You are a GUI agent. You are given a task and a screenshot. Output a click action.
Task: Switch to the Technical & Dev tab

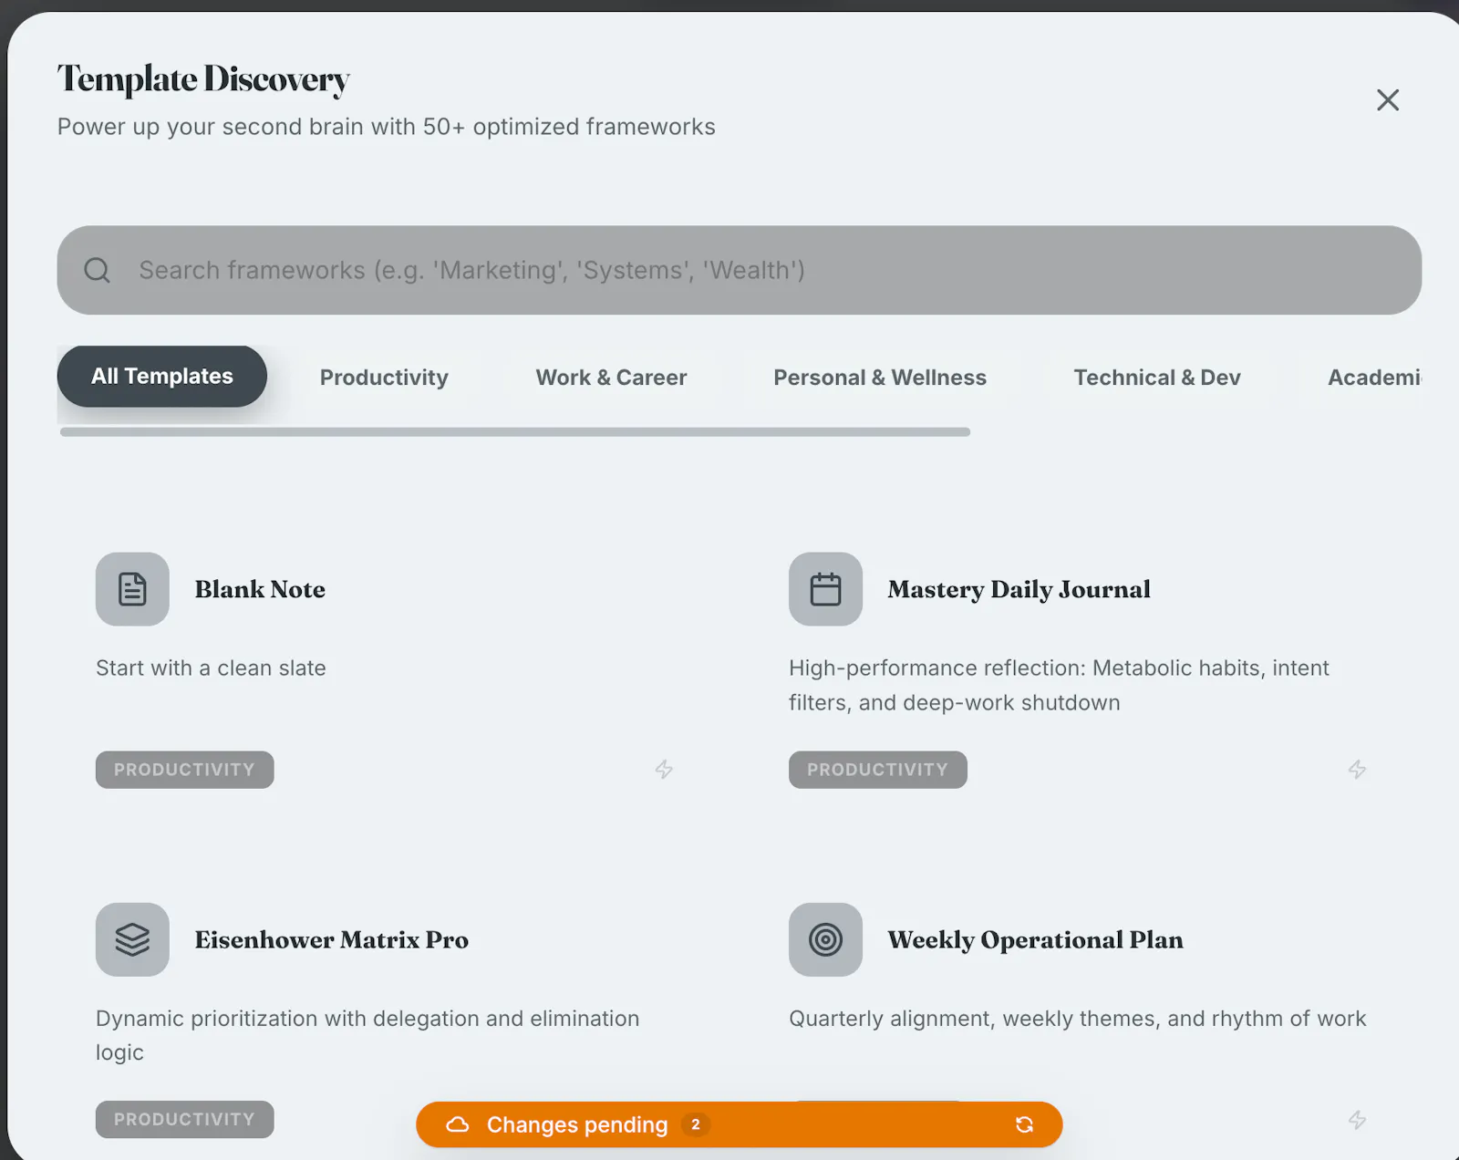click(x=1157, y=378)
